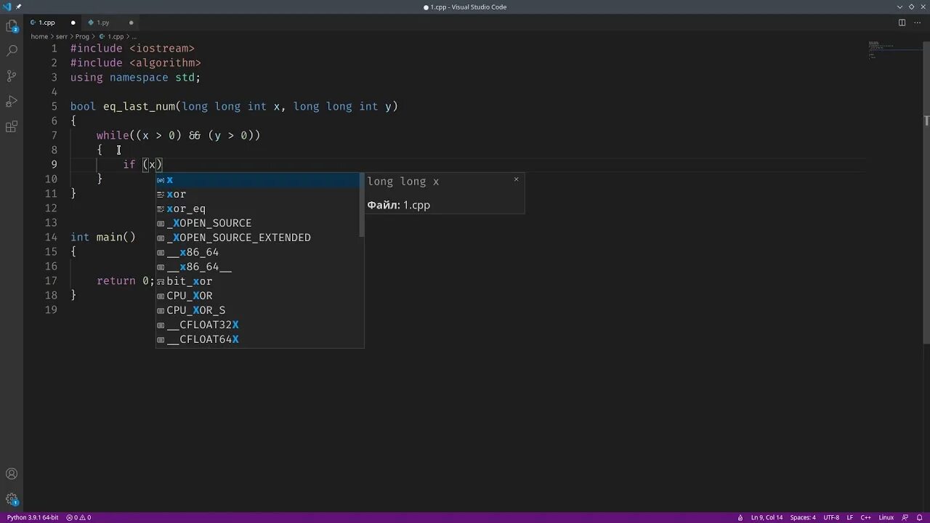The image size is (930, 523).
Task: Select 'CPU_XOR_S' suggestion
Action: point(258,310)
